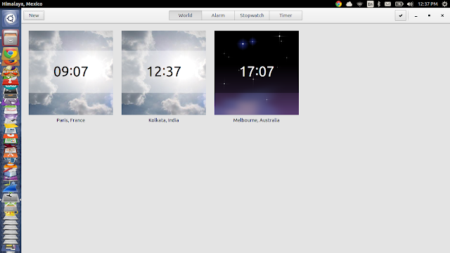Image resolution: width=450 pixels, height=253 pixels.
Task: Click the 12:37 PM panel clock
Action: 427,4
